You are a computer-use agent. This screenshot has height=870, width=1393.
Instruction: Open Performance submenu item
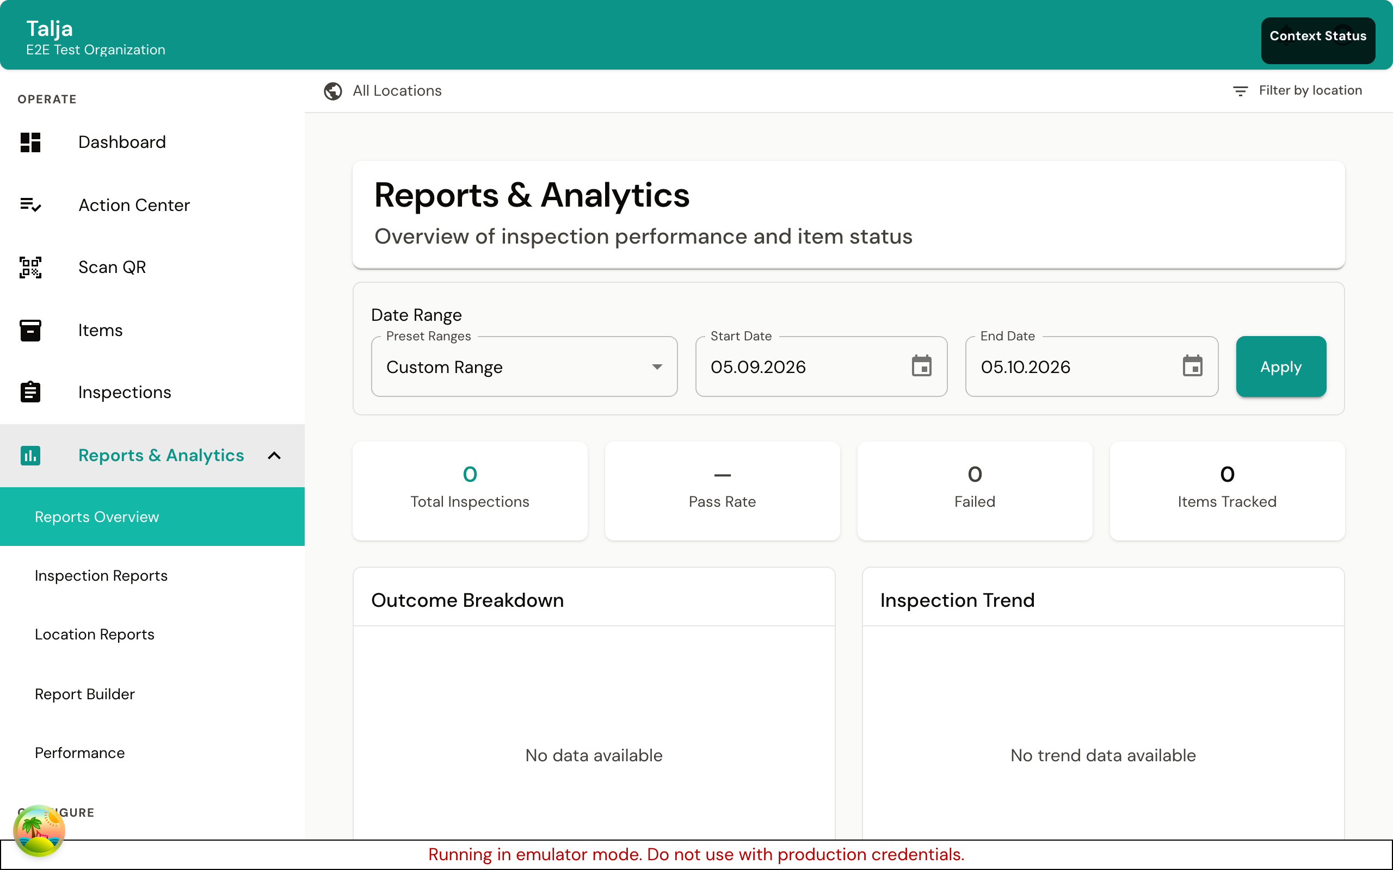tap(152, 753)
